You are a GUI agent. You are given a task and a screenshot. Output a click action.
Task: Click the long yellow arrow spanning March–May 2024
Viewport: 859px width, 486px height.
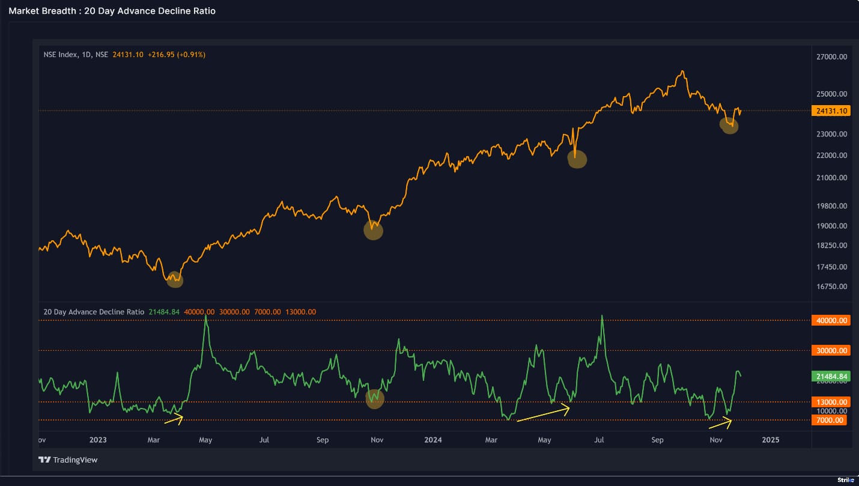point(543,414)
